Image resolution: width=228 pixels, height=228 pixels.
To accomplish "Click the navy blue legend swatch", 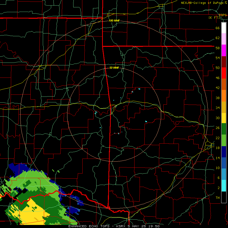I will 224,152.
